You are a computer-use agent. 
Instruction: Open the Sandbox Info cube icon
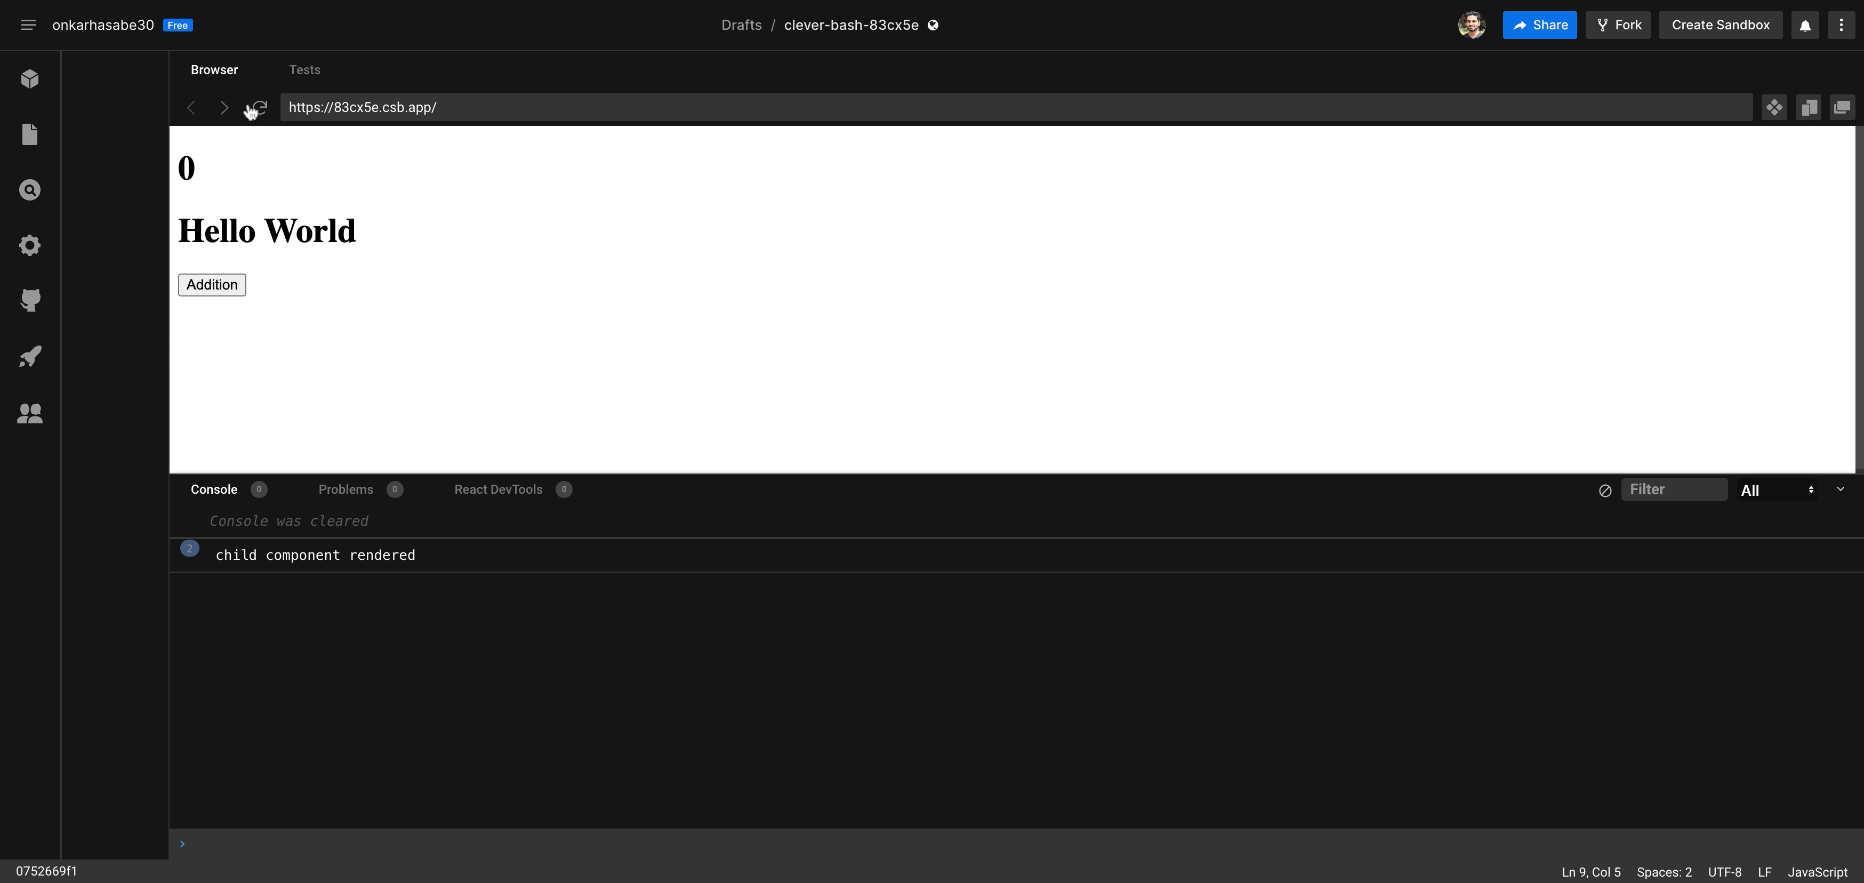coord(30,79)
